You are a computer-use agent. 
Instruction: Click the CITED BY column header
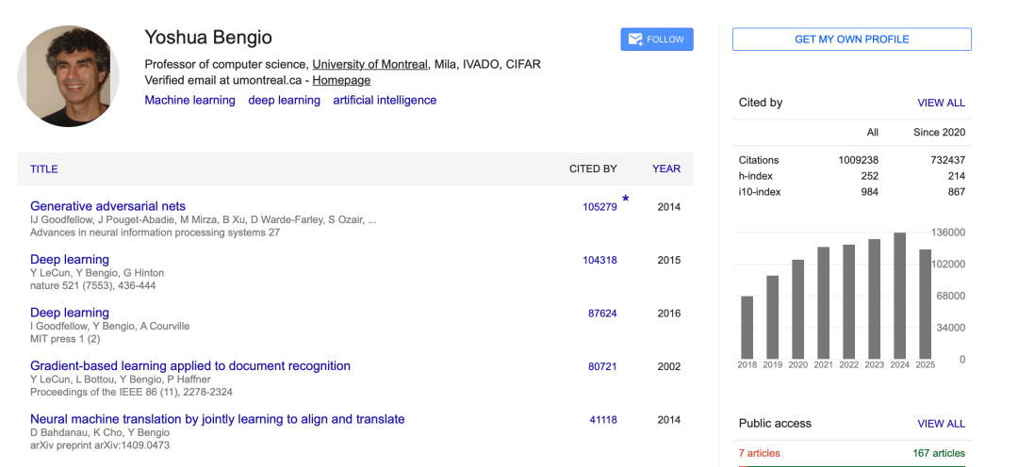pyautogui.click(x=594, y=169)
